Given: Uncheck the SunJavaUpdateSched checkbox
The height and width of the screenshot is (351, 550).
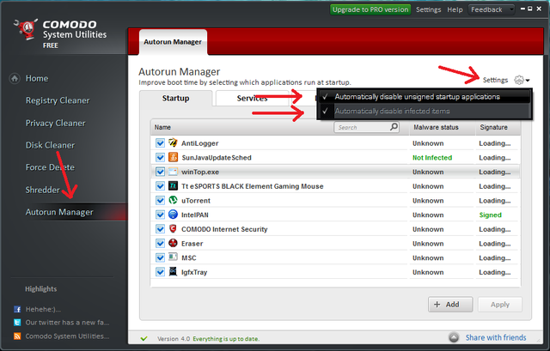Looking at the screenshot, I should (161, 157).
